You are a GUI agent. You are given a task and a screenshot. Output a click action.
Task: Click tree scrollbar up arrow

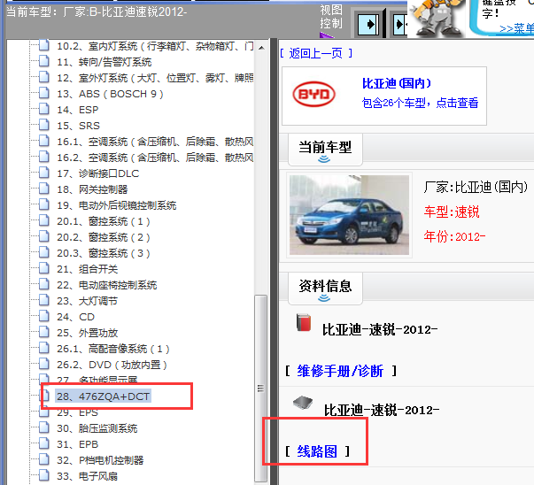[x=261, y=48]
